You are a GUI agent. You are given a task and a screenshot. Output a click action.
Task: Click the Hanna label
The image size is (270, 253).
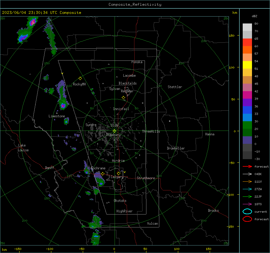tap(210, 134)
